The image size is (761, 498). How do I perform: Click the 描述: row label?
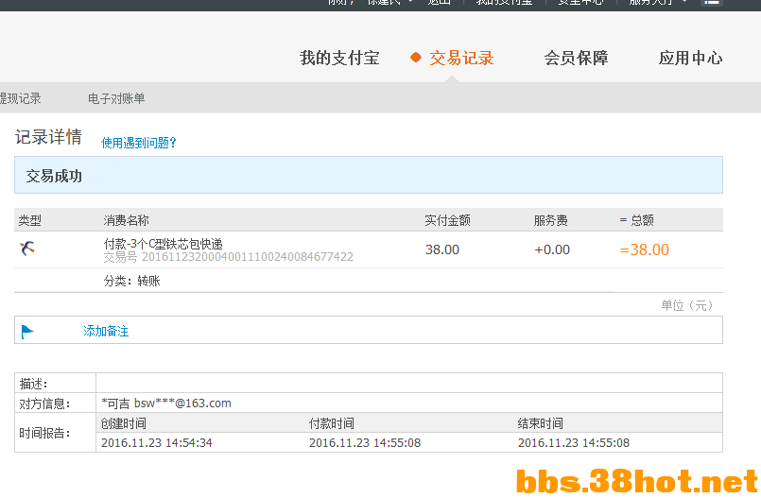pos(33,384)
